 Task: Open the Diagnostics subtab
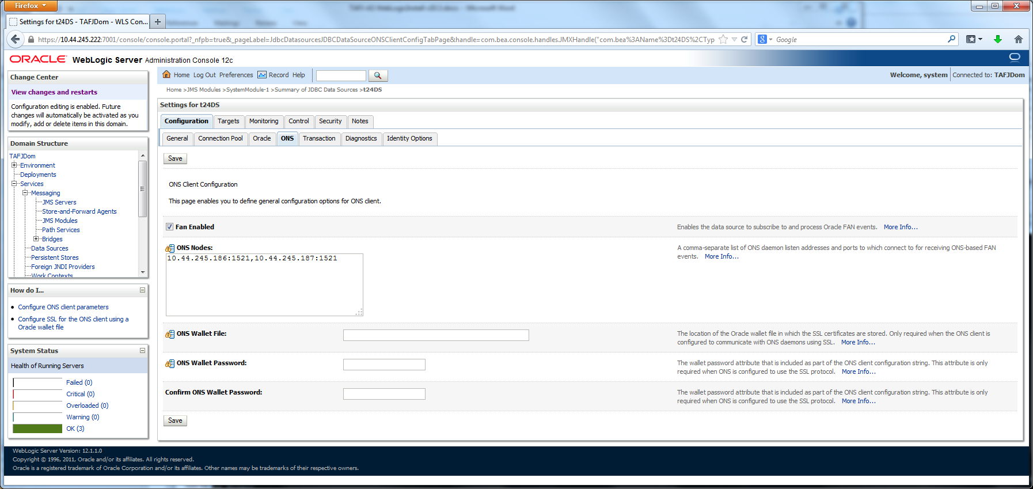click(361, 138)
